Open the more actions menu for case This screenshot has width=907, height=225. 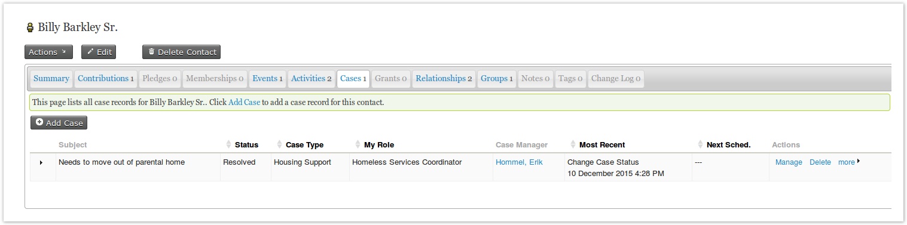[x=849, y=162]
